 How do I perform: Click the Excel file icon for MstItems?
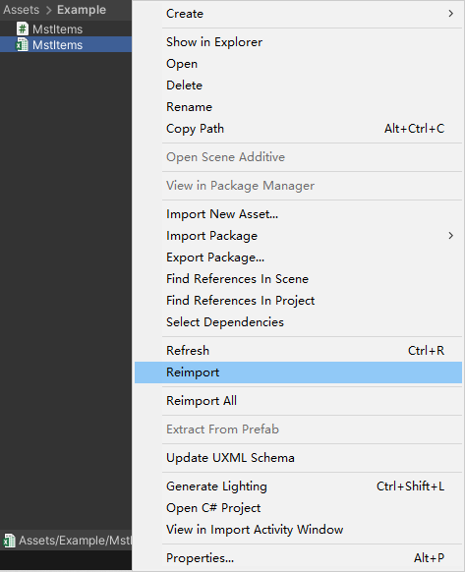click(22, 45)
